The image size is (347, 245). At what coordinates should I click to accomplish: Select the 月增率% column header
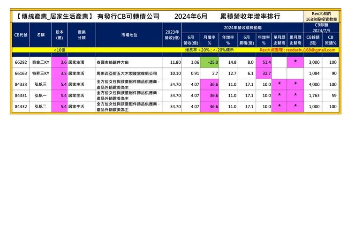pyautogui.click(x=209, y=40)
